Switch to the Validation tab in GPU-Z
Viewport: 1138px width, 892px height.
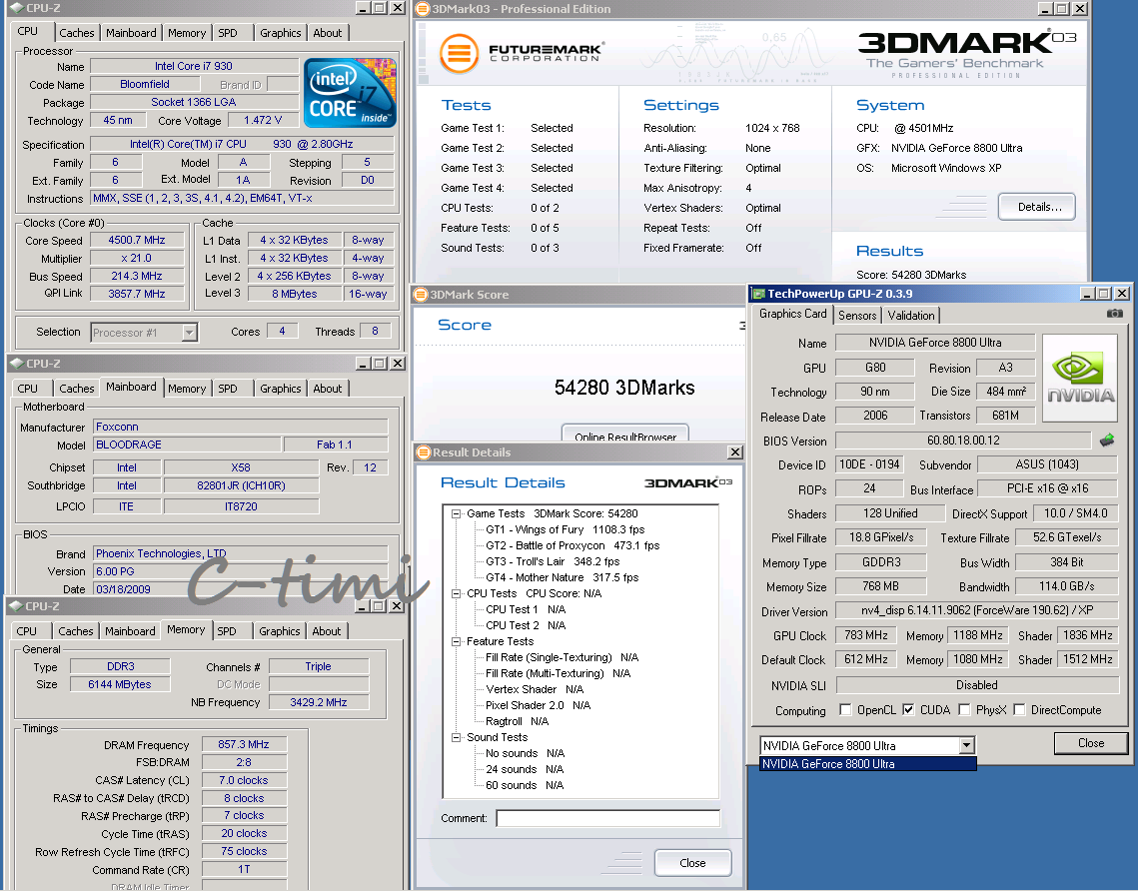[x=911, y=315]
